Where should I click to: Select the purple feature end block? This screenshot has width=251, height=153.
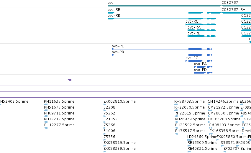[70, 80]
